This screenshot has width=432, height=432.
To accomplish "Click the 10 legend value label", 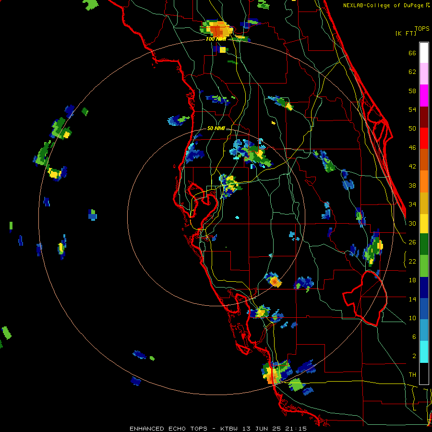I will [412, 318].
